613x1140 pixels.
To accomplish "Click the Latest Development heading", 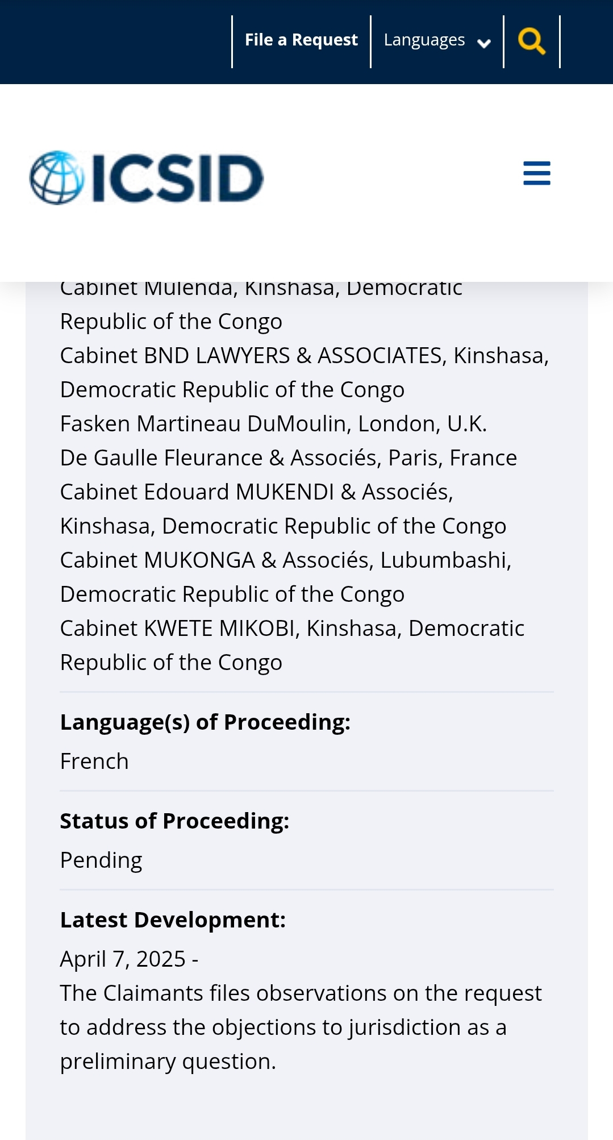I will 173,920.
